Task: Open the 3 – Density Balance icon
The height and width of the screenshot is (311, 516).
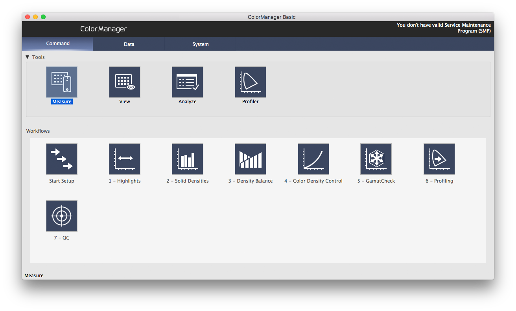Action: [251, 159]
